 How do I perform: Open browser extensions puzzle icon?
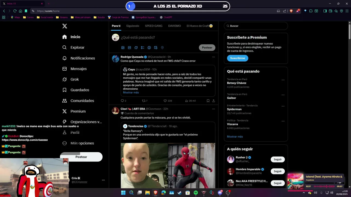pyautogui.click(x=311, y=11)
